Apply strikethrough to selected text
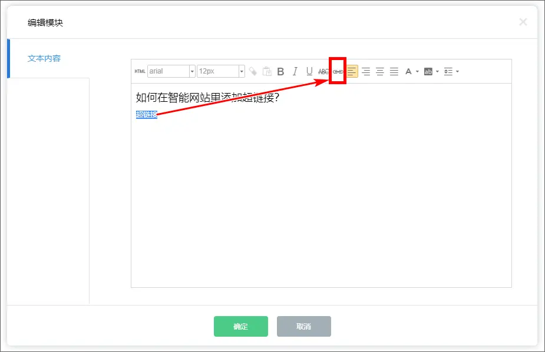The height and width of the screenshot is (352, 545). click(x=323, y=71)
